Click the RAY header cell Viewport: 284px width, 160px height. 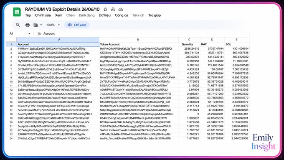pyautogui.click(x=212, y=44)
